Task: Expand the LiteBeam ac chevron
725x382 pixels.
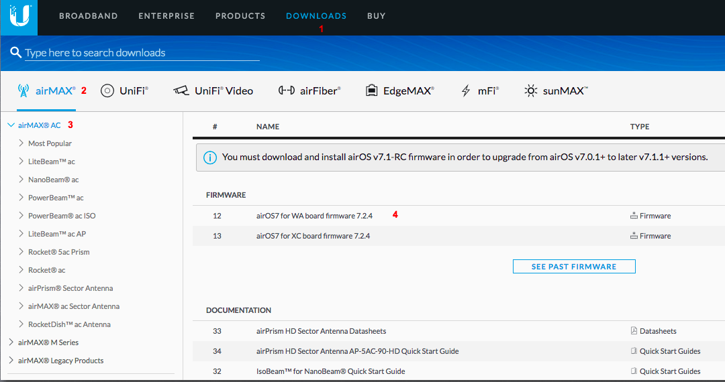Action: click(x=21, y=161)
